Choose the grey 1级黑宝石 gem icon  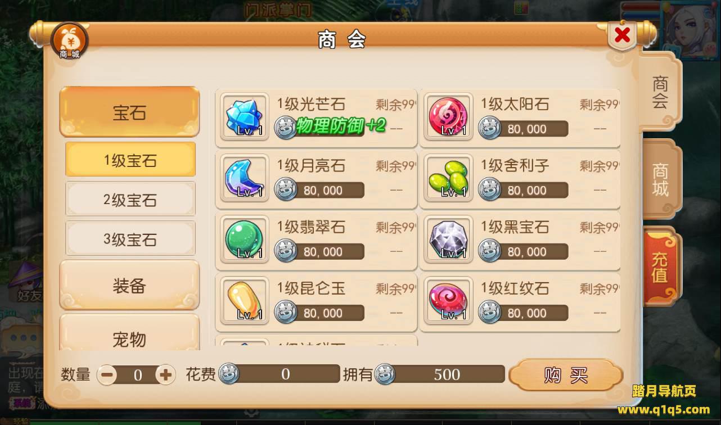pos(448,239)
